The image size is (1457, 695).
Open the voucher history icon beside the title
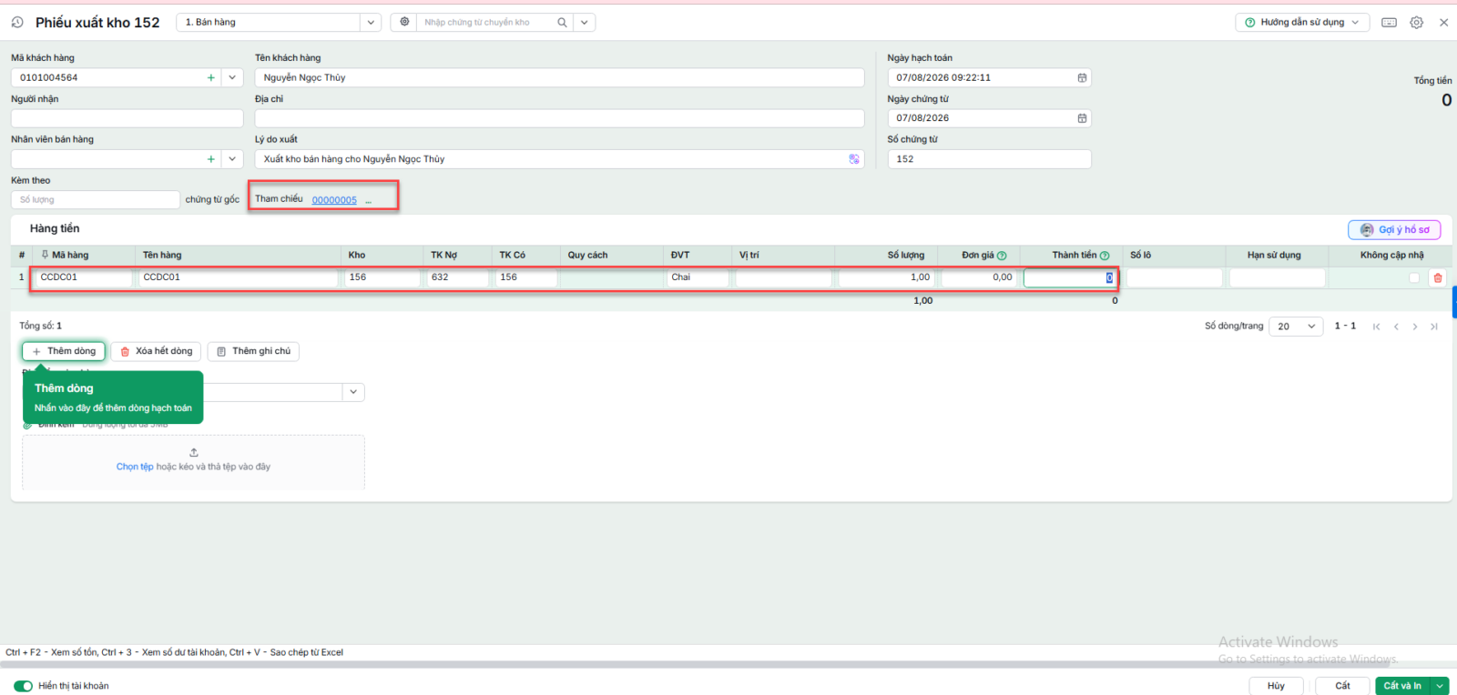[x=17, y=22]
